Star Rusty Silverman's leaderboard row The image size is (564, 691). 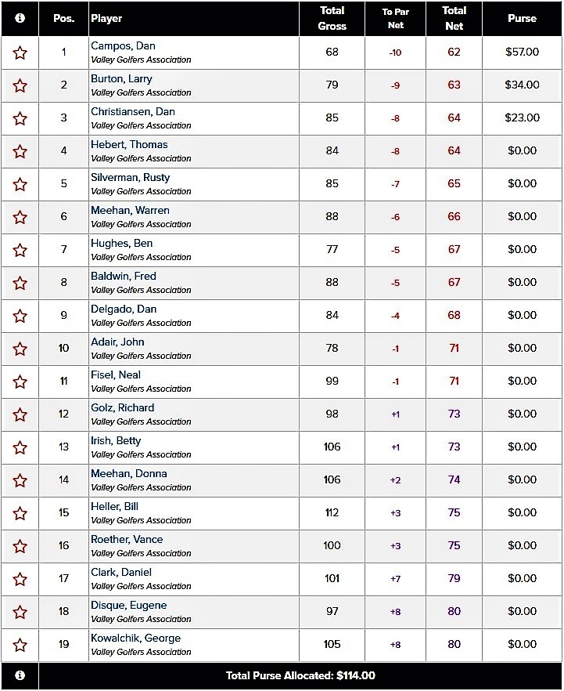20,184
